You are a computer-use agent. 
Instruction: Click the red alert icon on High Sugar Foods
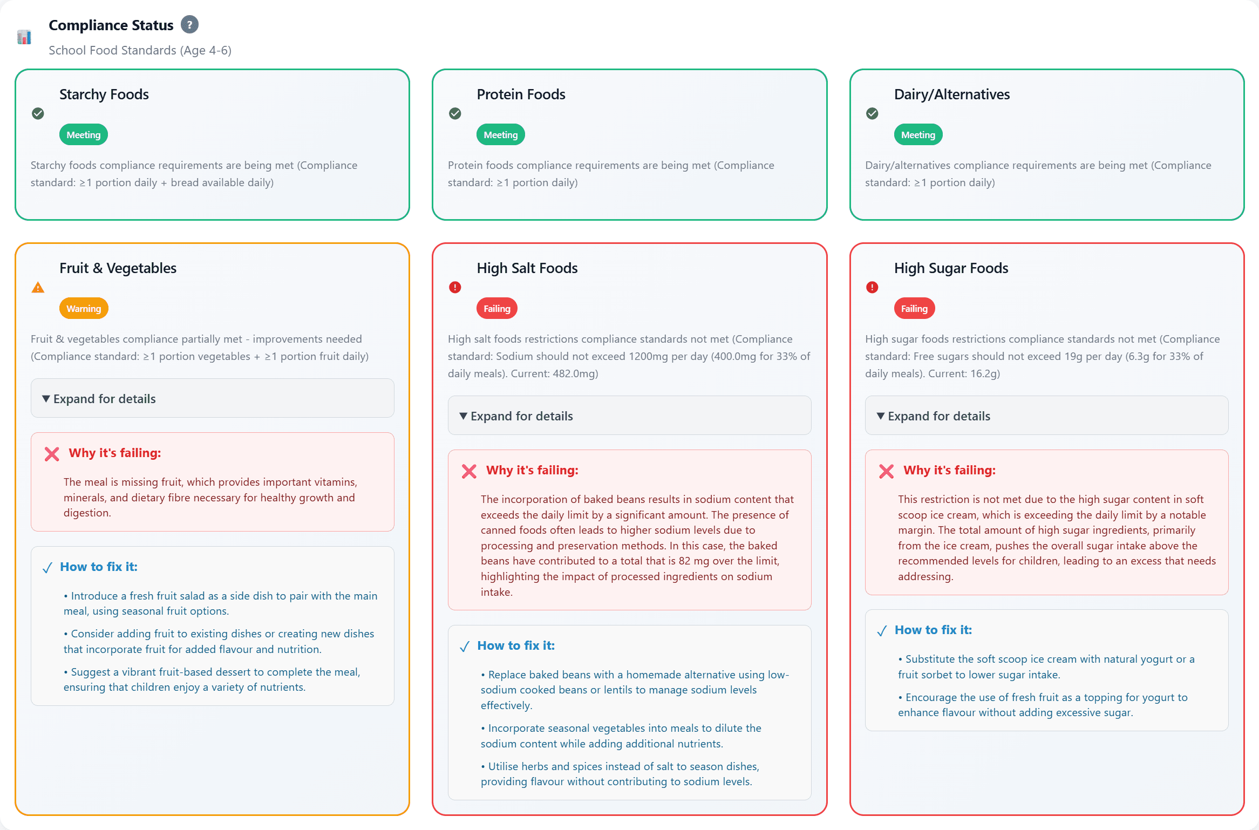pyautogui.click(x=873, y=288)
